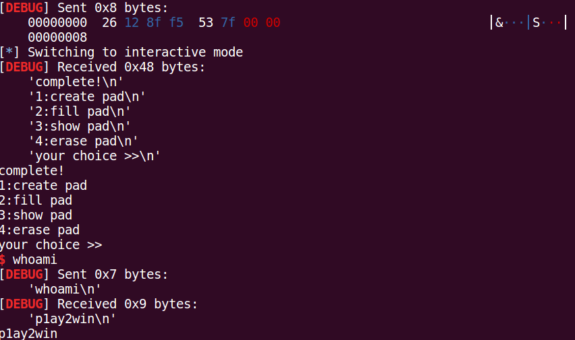Click the quoted '1:create pad\n' string
The image size is (575, 340).
[x=87, y=97]
